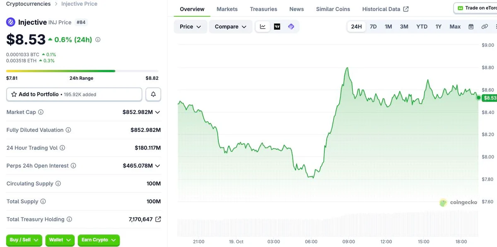497x247 pixels.
Task: Open the calendar date range picker
Action: coord(471,26)
